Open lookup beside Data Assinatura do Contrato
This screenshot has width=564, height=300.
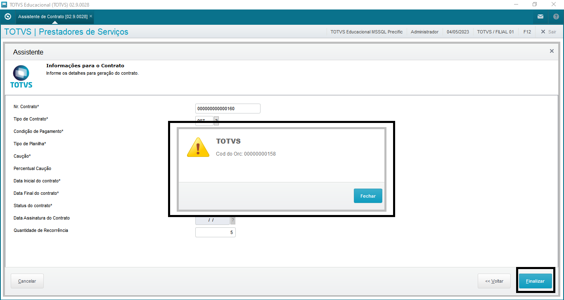tap(233, 220)
